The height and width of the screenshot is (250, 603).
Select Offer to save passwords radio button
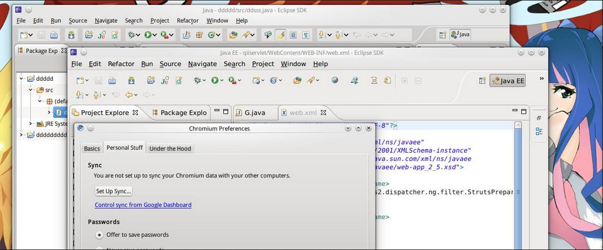click(x=99, y=235)
